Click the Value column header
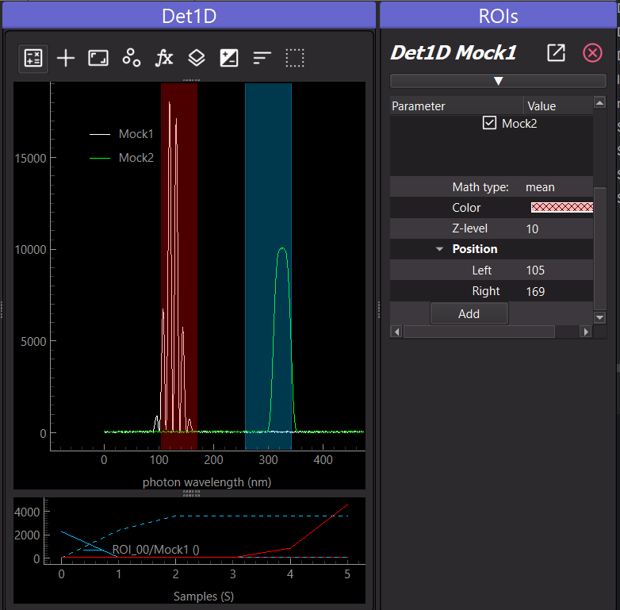 point(558,106)
